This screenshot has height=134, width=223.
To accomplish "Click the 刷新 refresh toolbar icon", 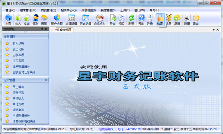I will (131, 20).
